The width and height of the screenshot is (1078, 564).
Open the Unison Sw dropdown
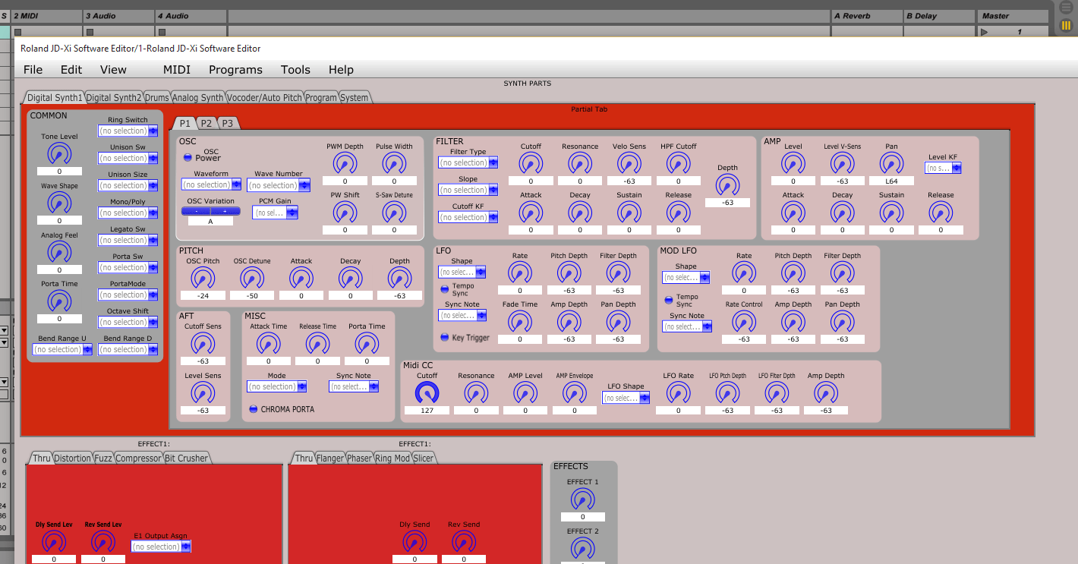128,158
